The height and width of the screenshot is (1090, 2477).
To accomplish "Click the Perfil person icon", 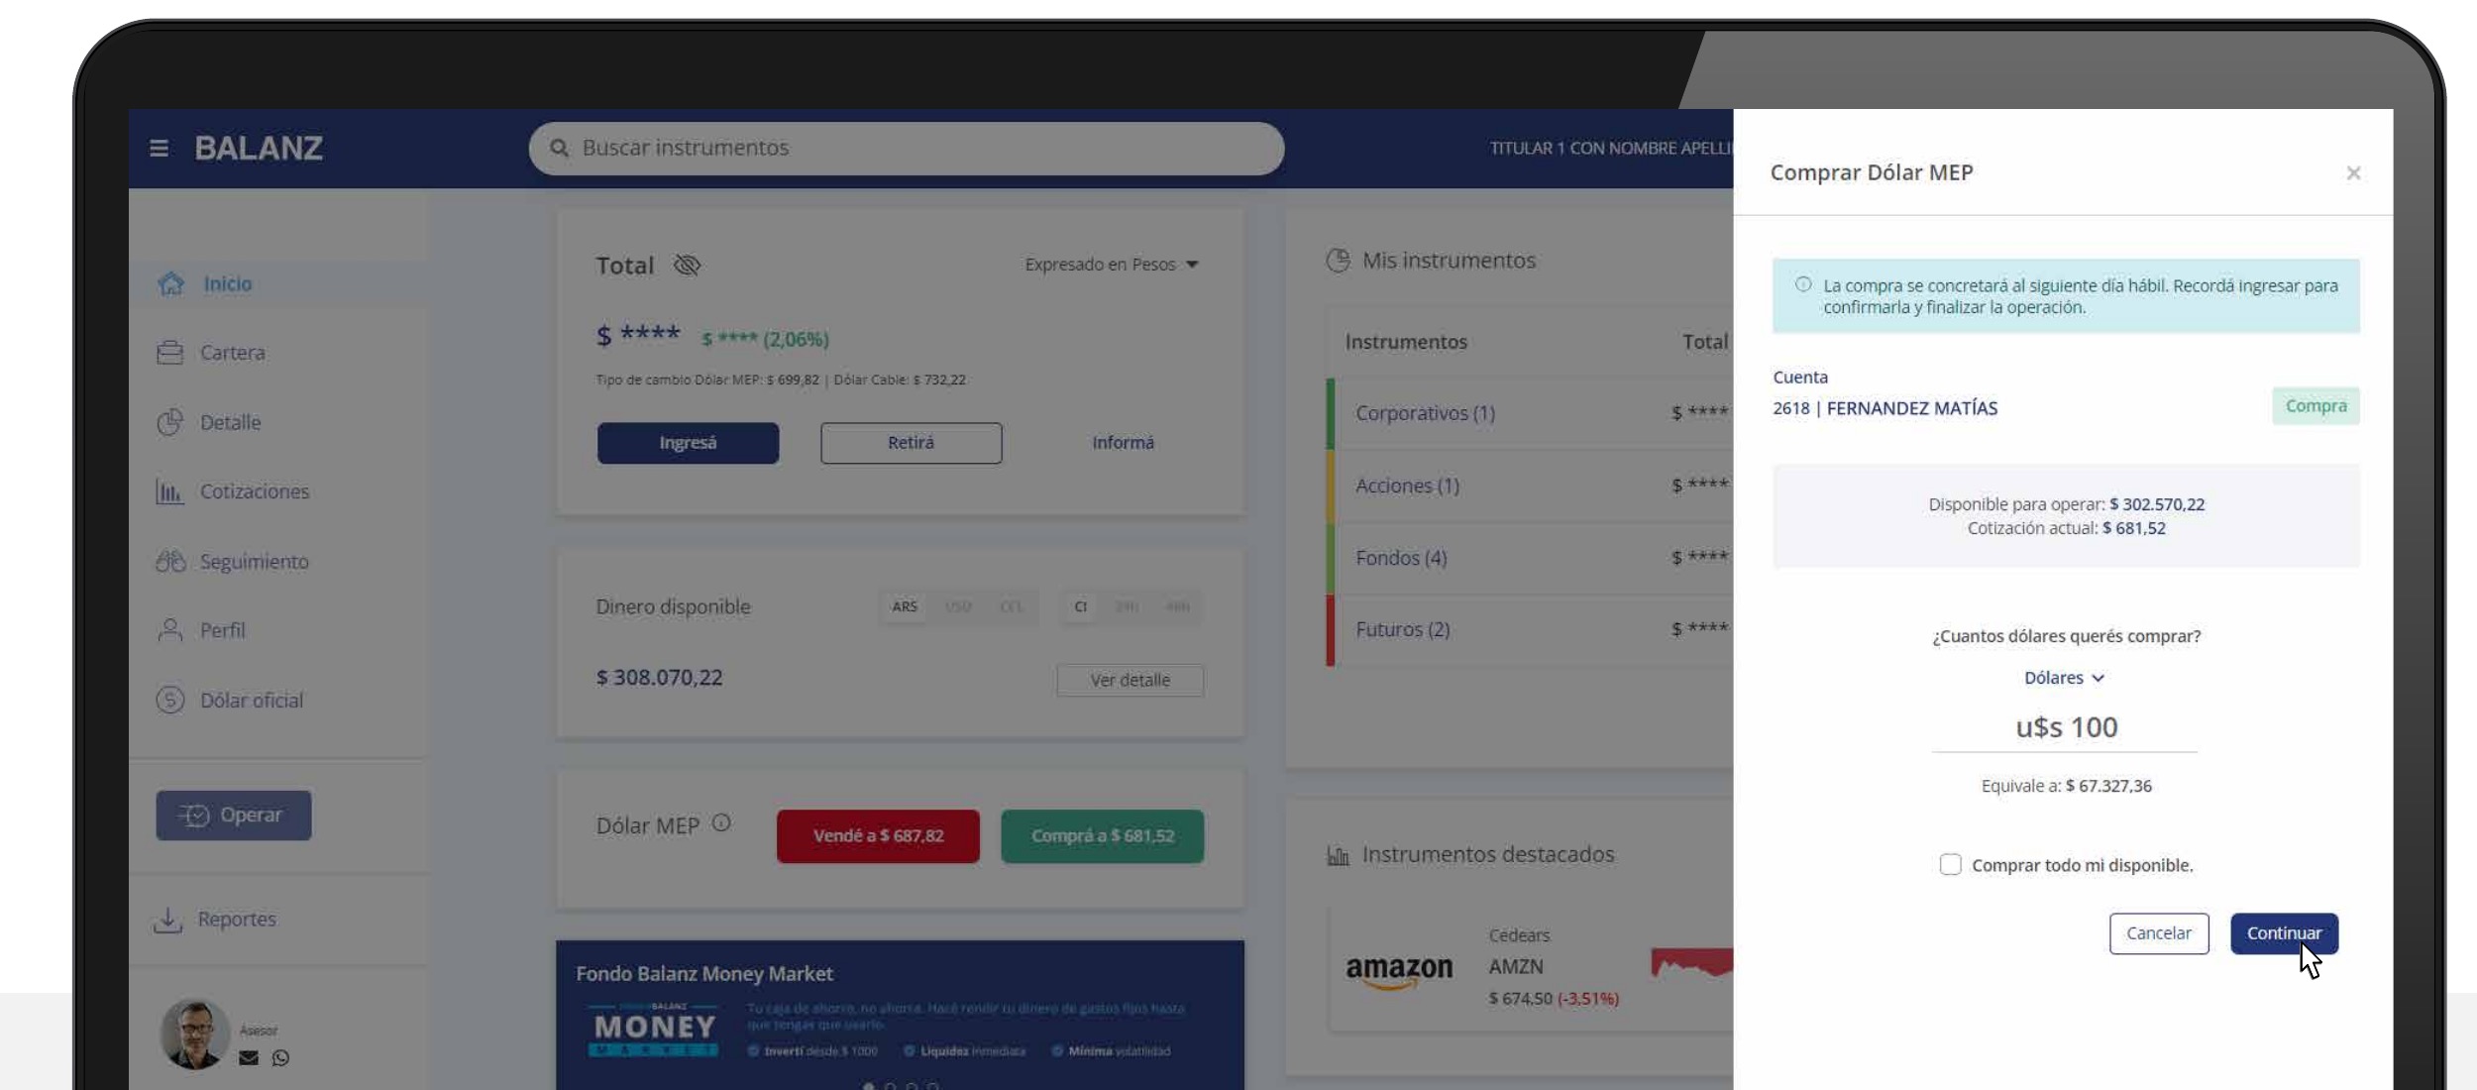I will (x=170, y=630).
